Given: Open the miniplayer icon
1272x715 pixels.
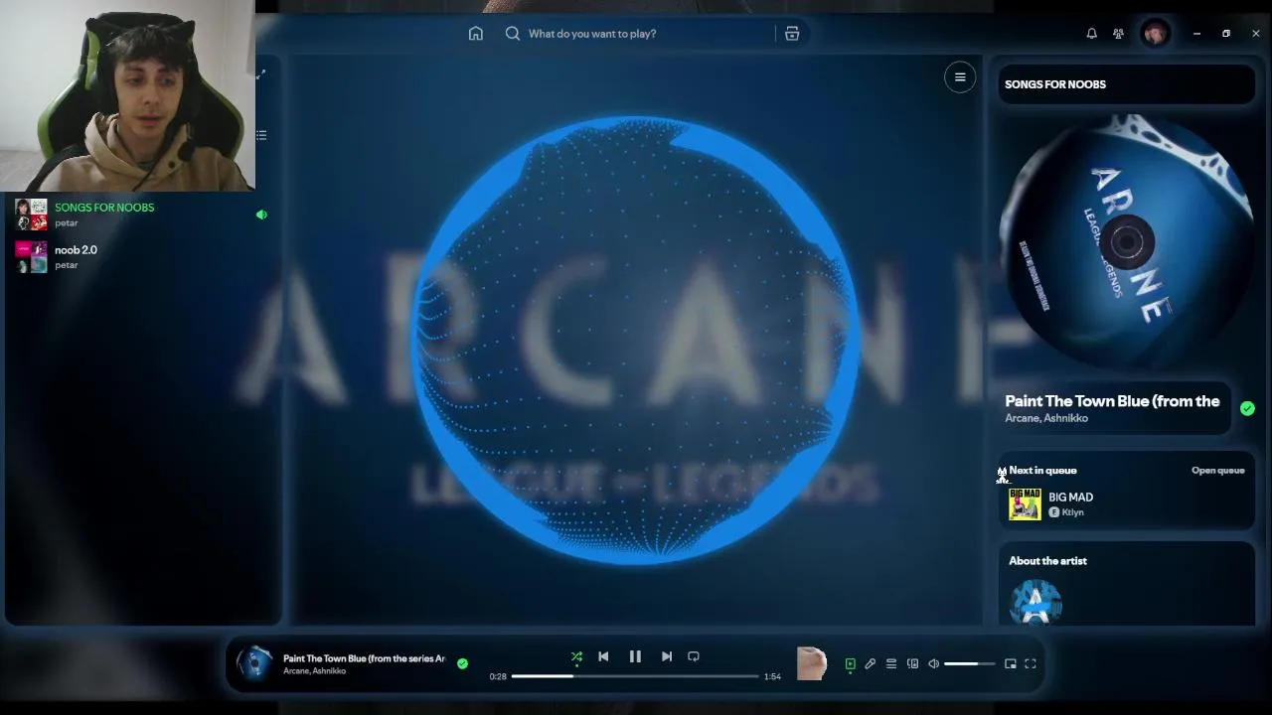Looking at the screenshot, I should [x=1011, y=664].
